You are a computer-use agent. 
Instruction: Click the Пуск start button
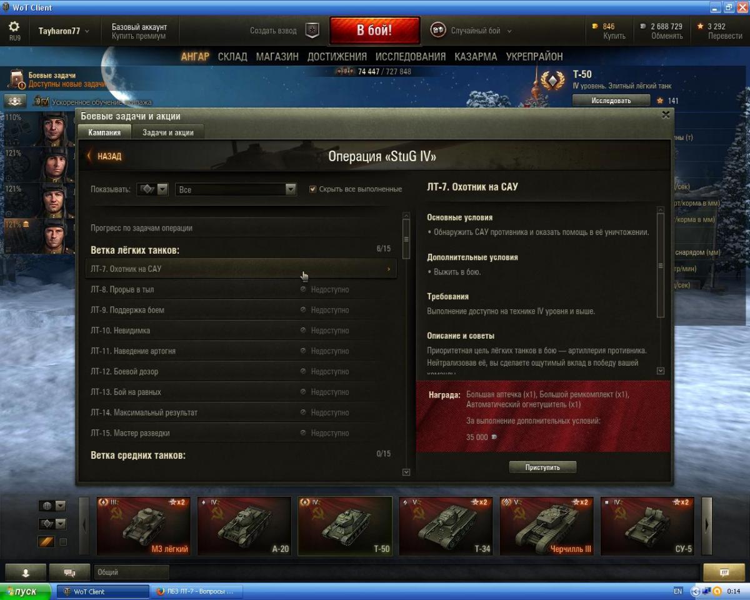27,591
